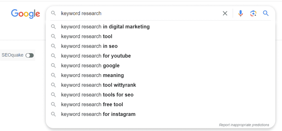This screenshot has width=282, height=131.
Task: Clear the search box with X icon
Action: click(225, 13)
